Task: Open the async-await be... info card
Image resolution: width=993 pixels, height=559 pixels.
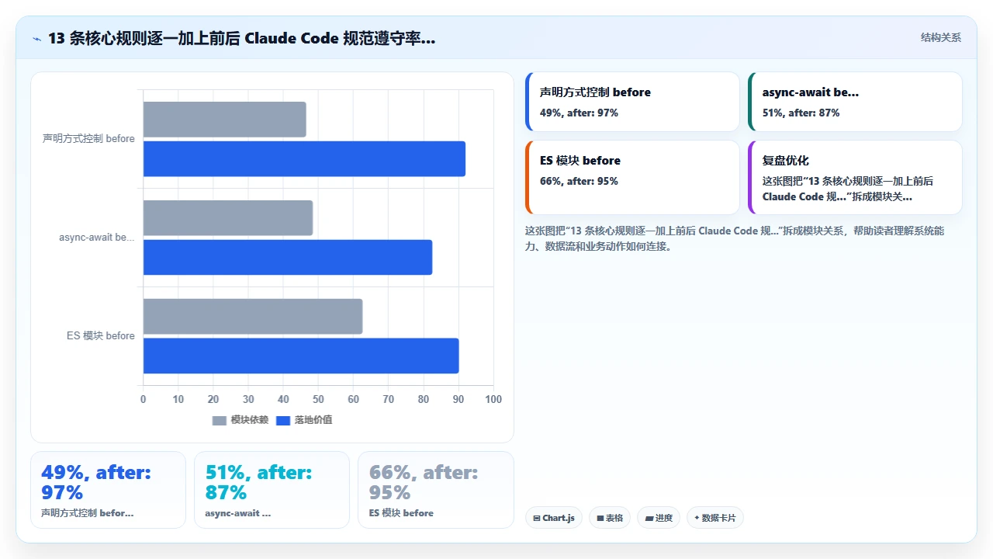Action: click(x=855, y=102)
